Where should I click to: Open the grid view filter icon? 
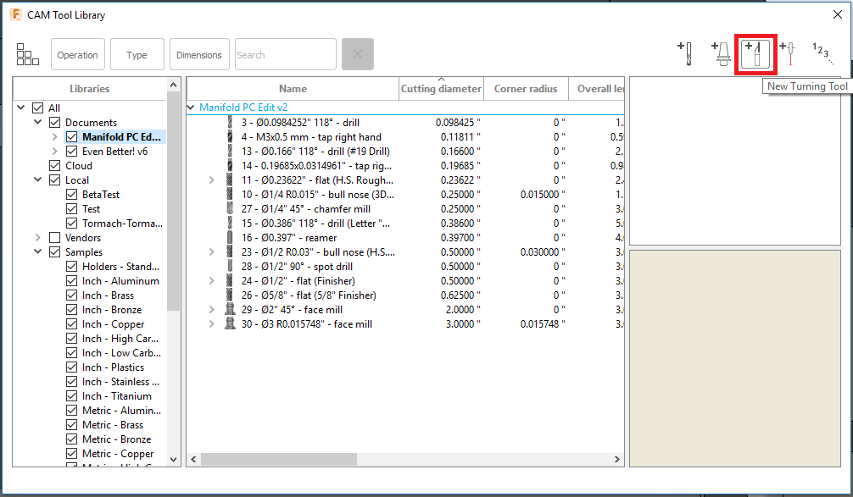(28, 54)
